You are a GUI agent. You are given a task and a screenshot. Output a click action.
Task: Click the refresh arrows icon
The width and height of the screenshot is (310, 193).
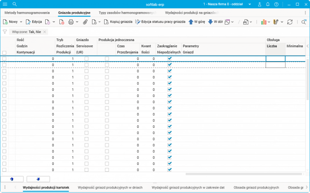[x=289, y=22]
